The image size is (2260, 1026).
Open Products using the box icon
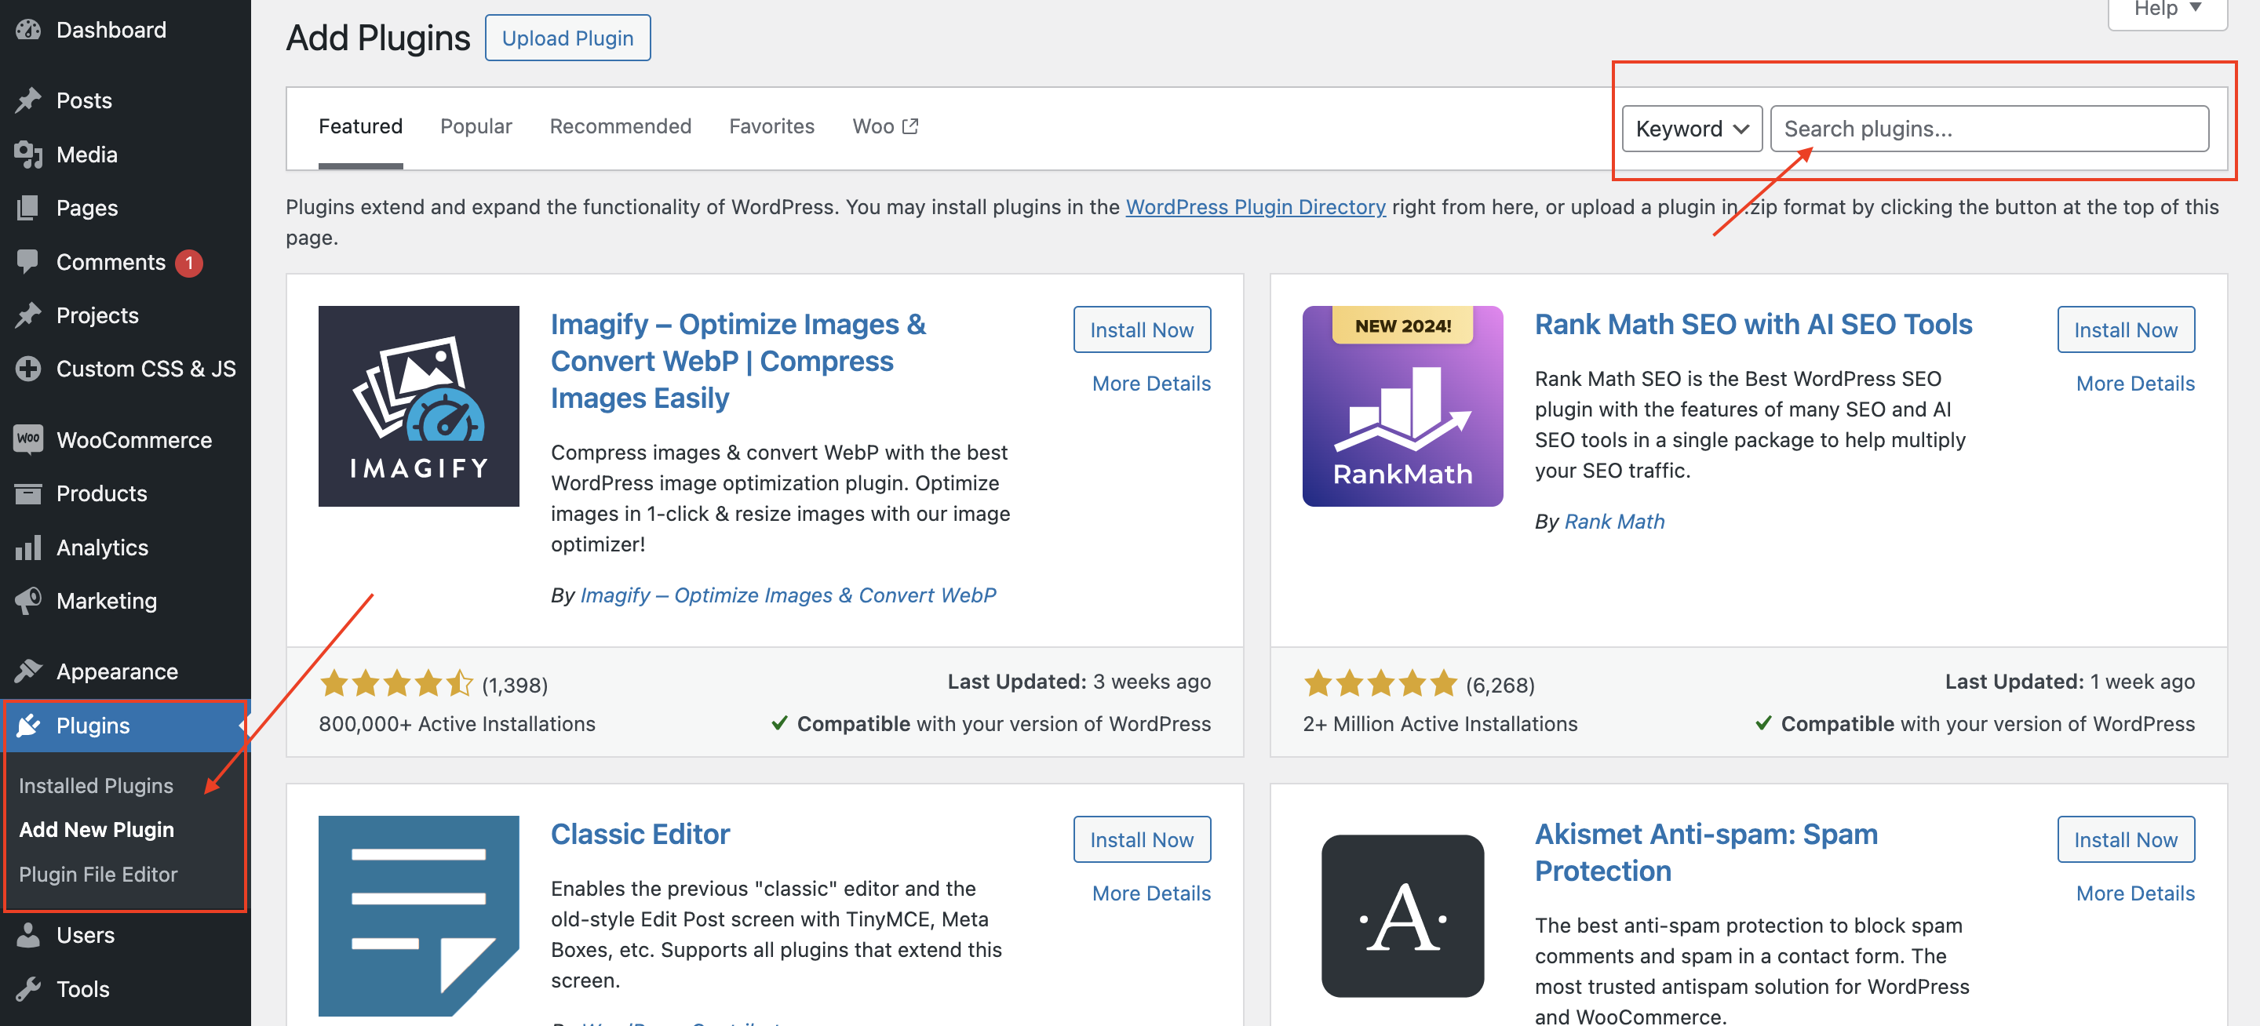(x=29, y=493)
